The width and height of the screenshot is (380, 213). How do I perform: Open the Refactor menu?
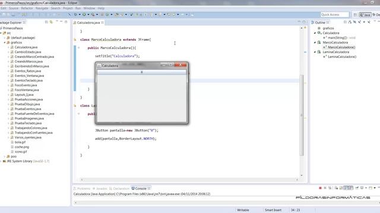tap(27, 8)
